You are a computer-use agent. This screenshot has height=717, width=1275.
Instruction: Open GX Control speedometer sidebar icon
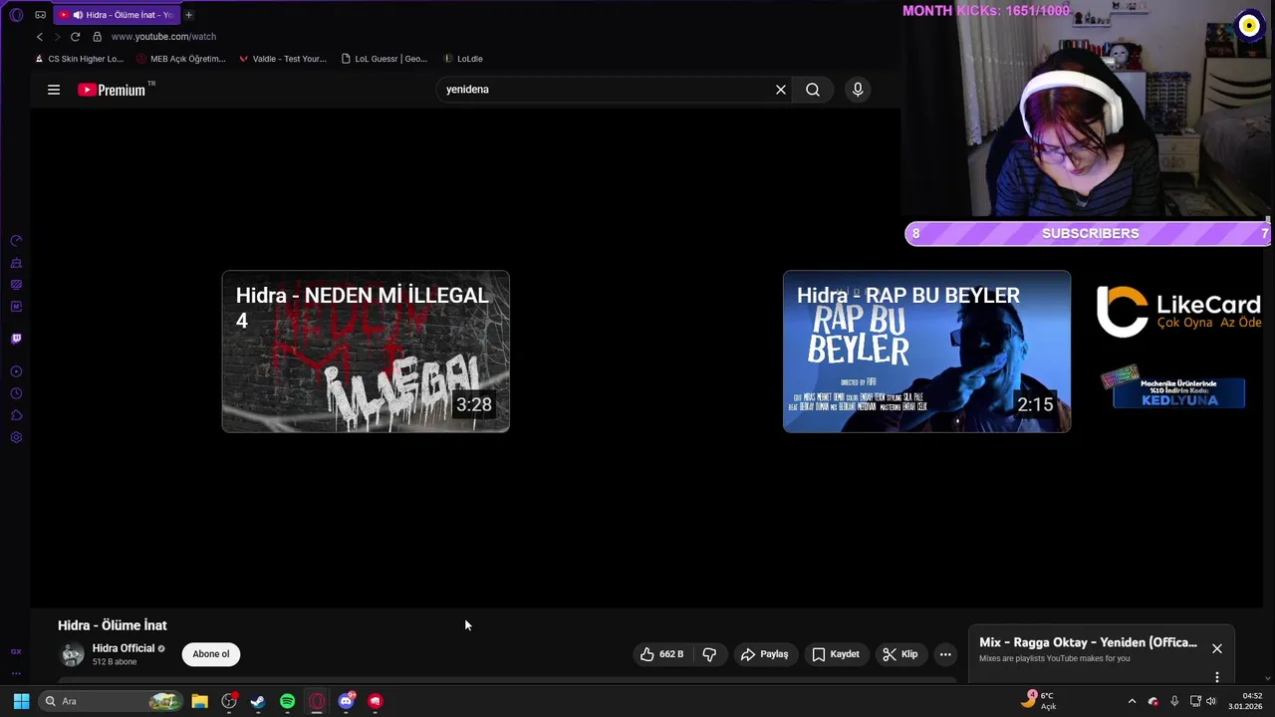(16, 241)
